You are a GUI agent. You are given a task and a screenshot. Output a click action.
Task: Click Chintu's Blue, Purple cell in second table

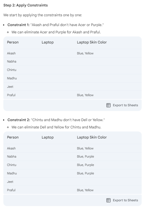point(85,165)
